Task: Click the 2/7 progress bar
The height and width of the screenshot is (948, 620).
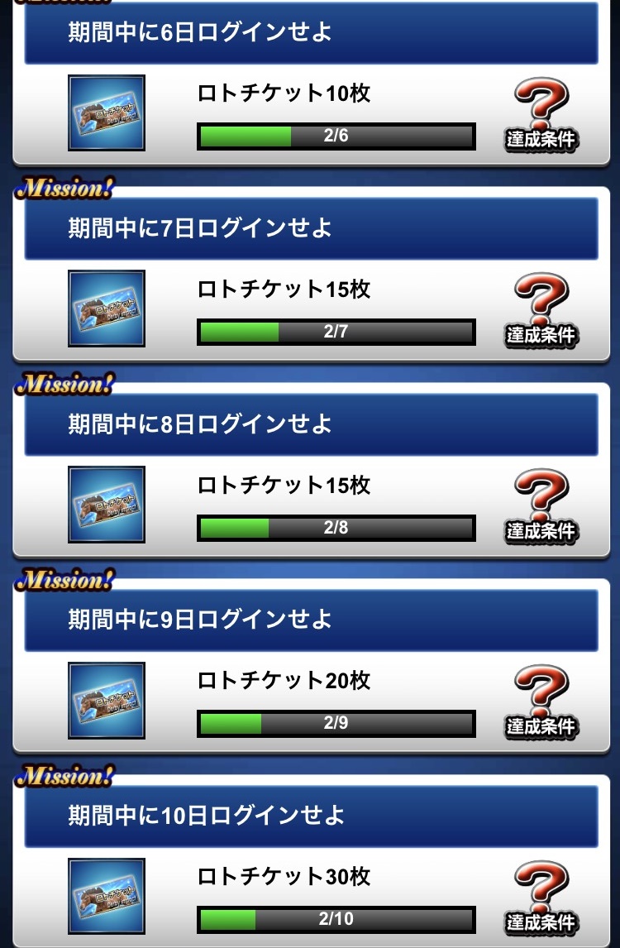Action: (x=336, y=332)
